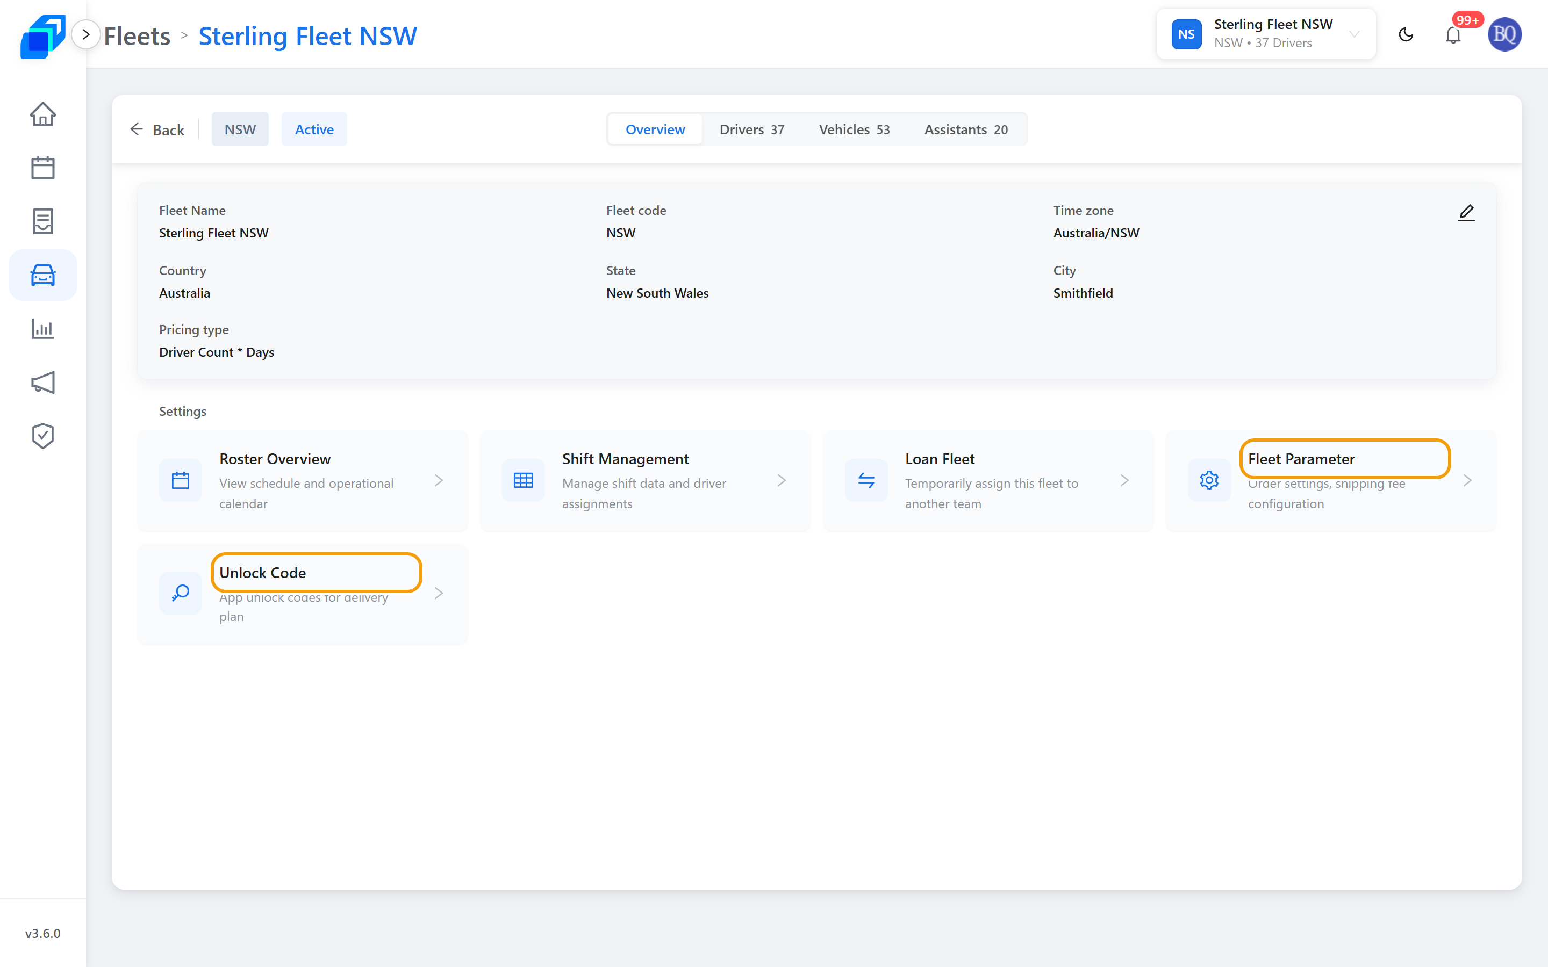
Task: Click the Fleet Parameter gear icon
Action: coord(1209,480)
